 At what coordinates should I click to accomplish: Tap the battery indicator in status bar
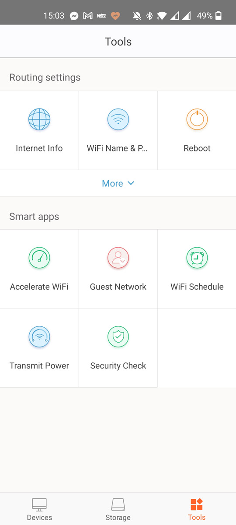pyautogui.click(x=219, y=16)
